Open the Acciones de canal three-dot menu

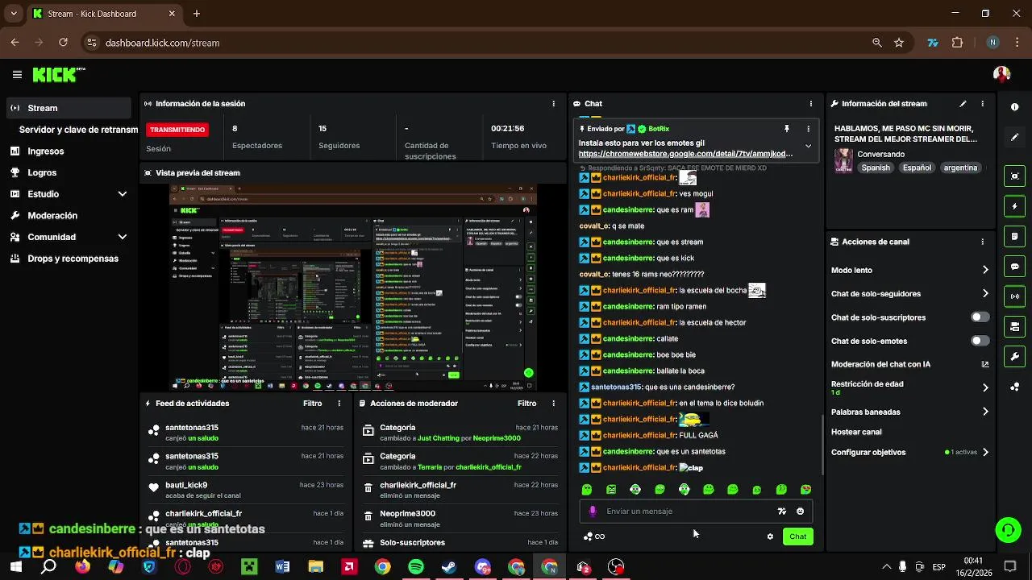tap(982, 242)
